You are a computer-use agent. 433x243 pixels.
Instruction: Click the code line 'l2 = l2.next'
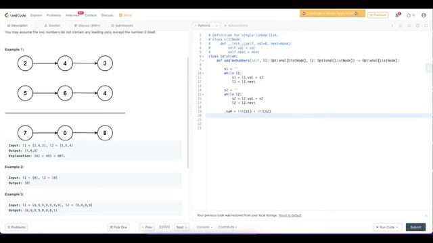[244, 103]
